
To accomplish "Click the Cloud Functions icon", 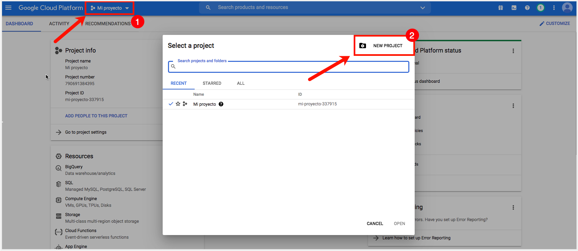I will (59, 232).
